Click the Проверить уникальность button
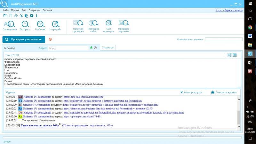The height and width of the screenshot is (144, 256). point(24,39)
